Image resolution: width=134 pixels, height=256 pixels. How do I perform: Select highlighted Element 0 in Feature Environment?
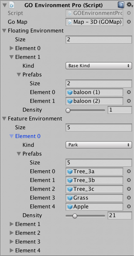tap(28, 136)
